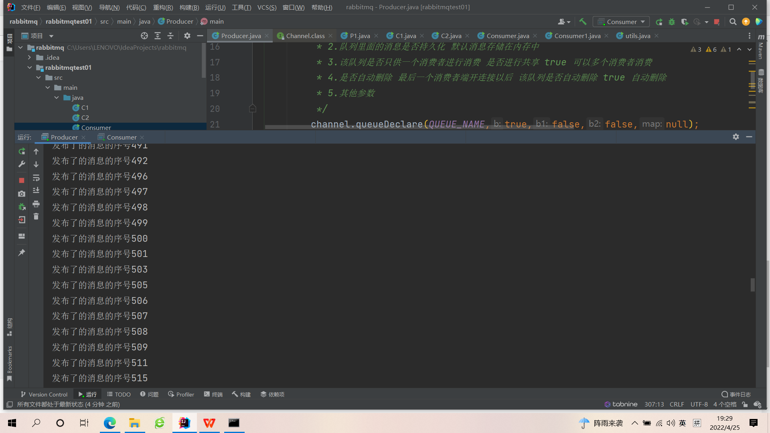The image size is (770, 433).
Task: Clear console output with trash icon
Action: click(36, 216)
